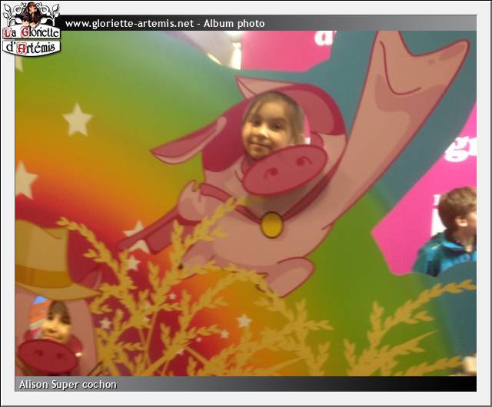Screen dimensions: 492x407
Task: Click the dark header bar right of the title
Action: pos(369,24)
